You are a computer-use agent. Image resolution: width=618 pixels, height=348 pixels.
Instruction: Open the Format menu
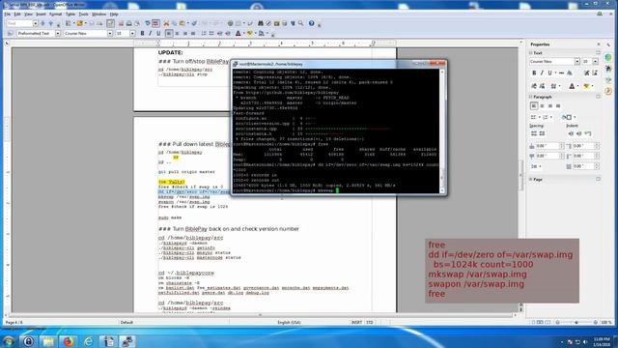pyautogui.click(x=55, y=14)
